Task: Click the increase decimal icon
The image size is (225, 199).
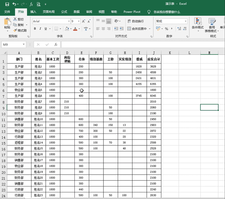Action: (x=179, y=29)
